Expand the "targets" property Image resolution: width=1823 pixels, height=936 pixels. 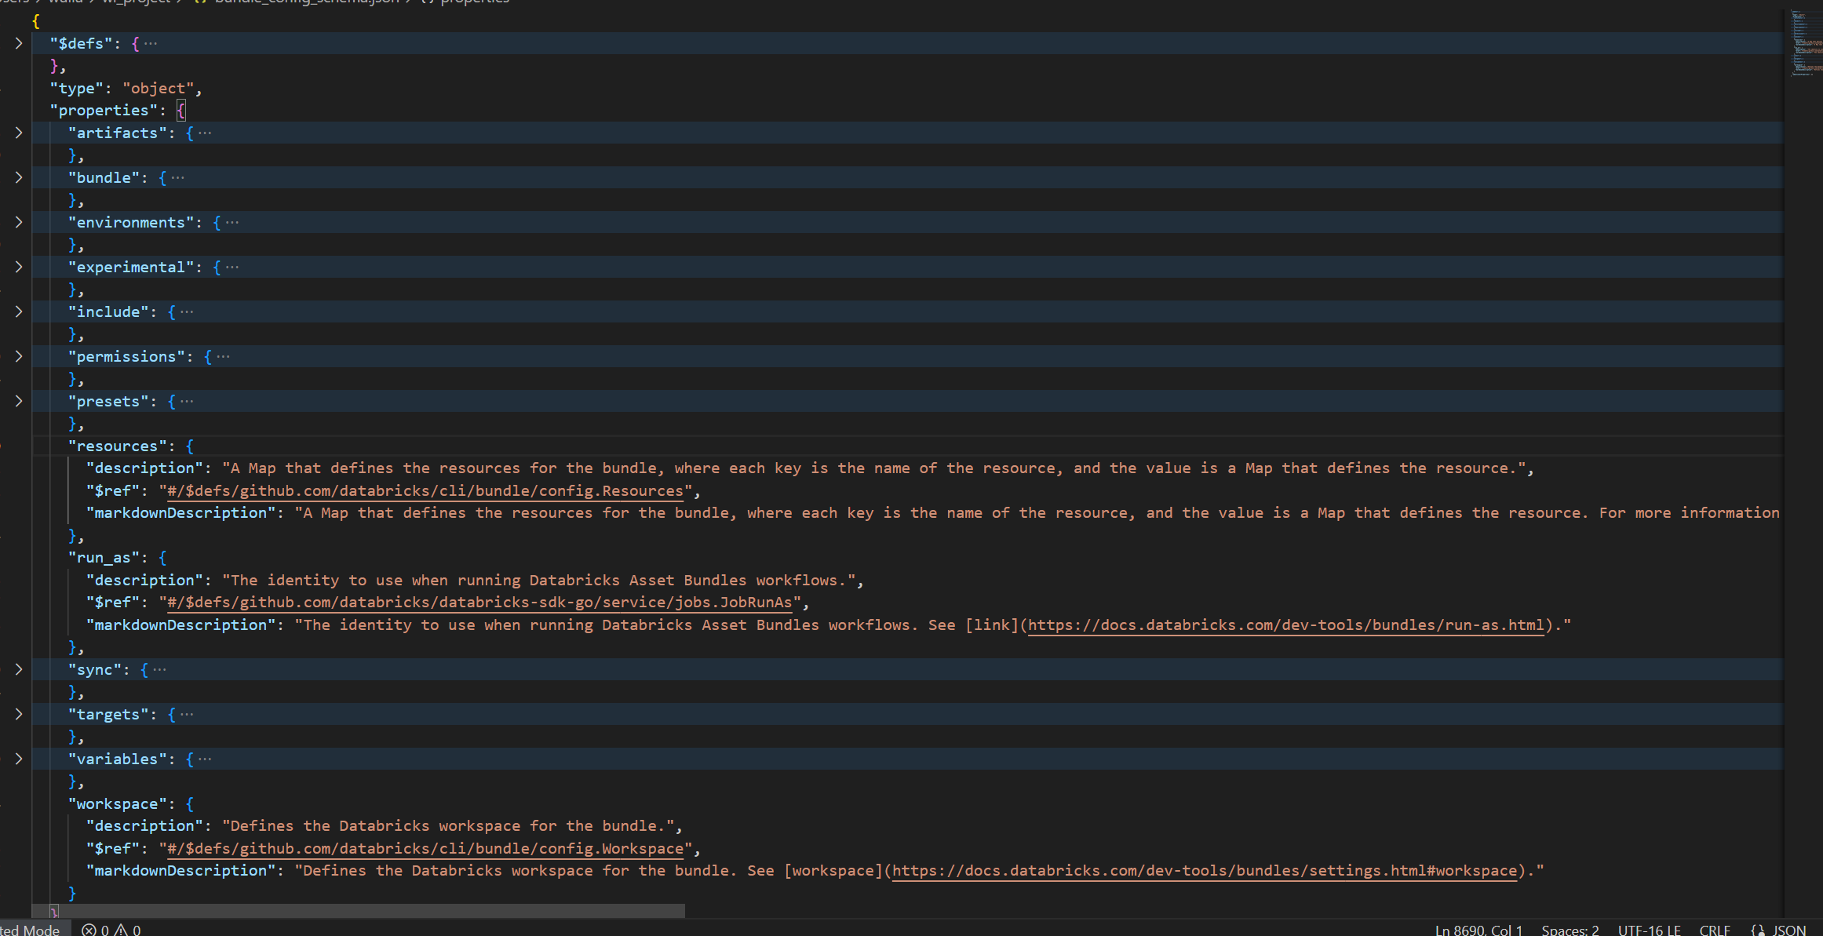click(17, 714)
